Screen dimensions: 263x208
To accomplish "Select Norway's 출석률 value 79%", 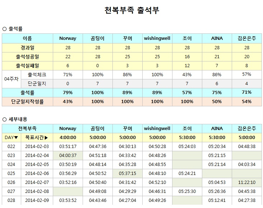I will [68, 93].
